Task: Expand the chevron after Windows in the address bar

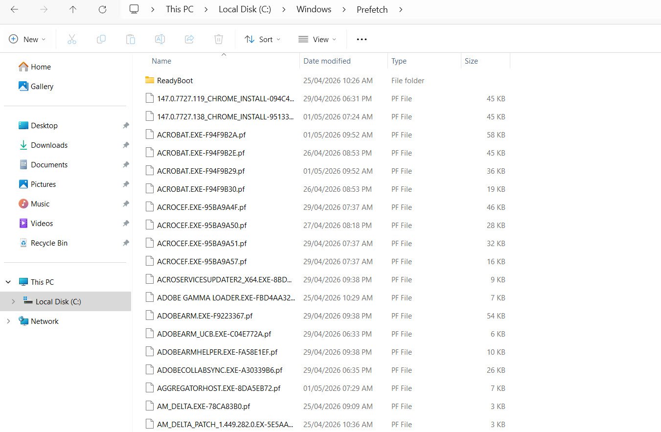Action: point(344,9)
